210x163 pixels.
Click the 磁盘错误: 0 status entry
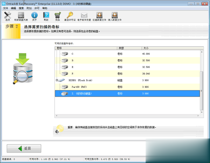coord(8,159)
